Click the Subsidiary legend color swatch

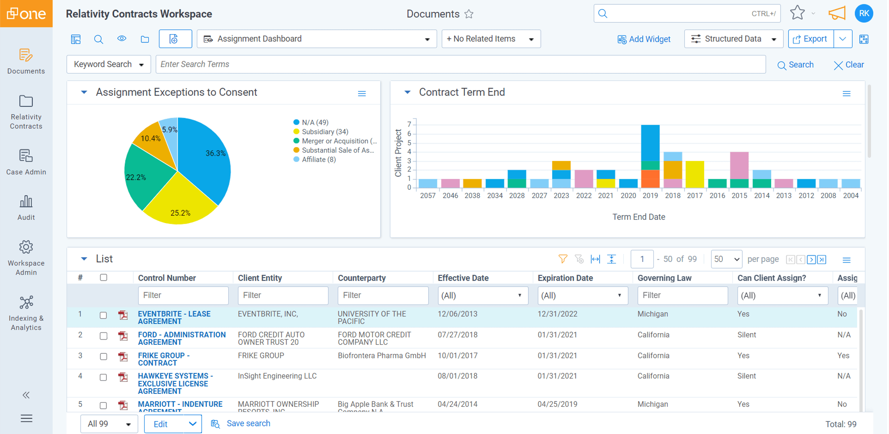click(296, 131)
